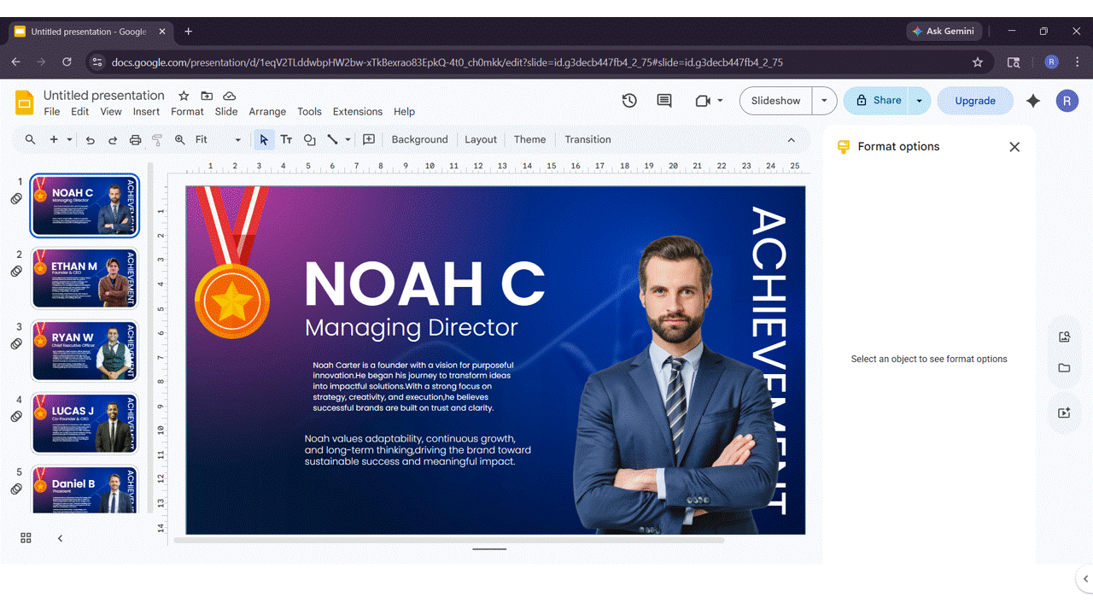The width and height of the screenshot is (1093, 615).
Task: Close the Format options panel
Action: 1014,146
